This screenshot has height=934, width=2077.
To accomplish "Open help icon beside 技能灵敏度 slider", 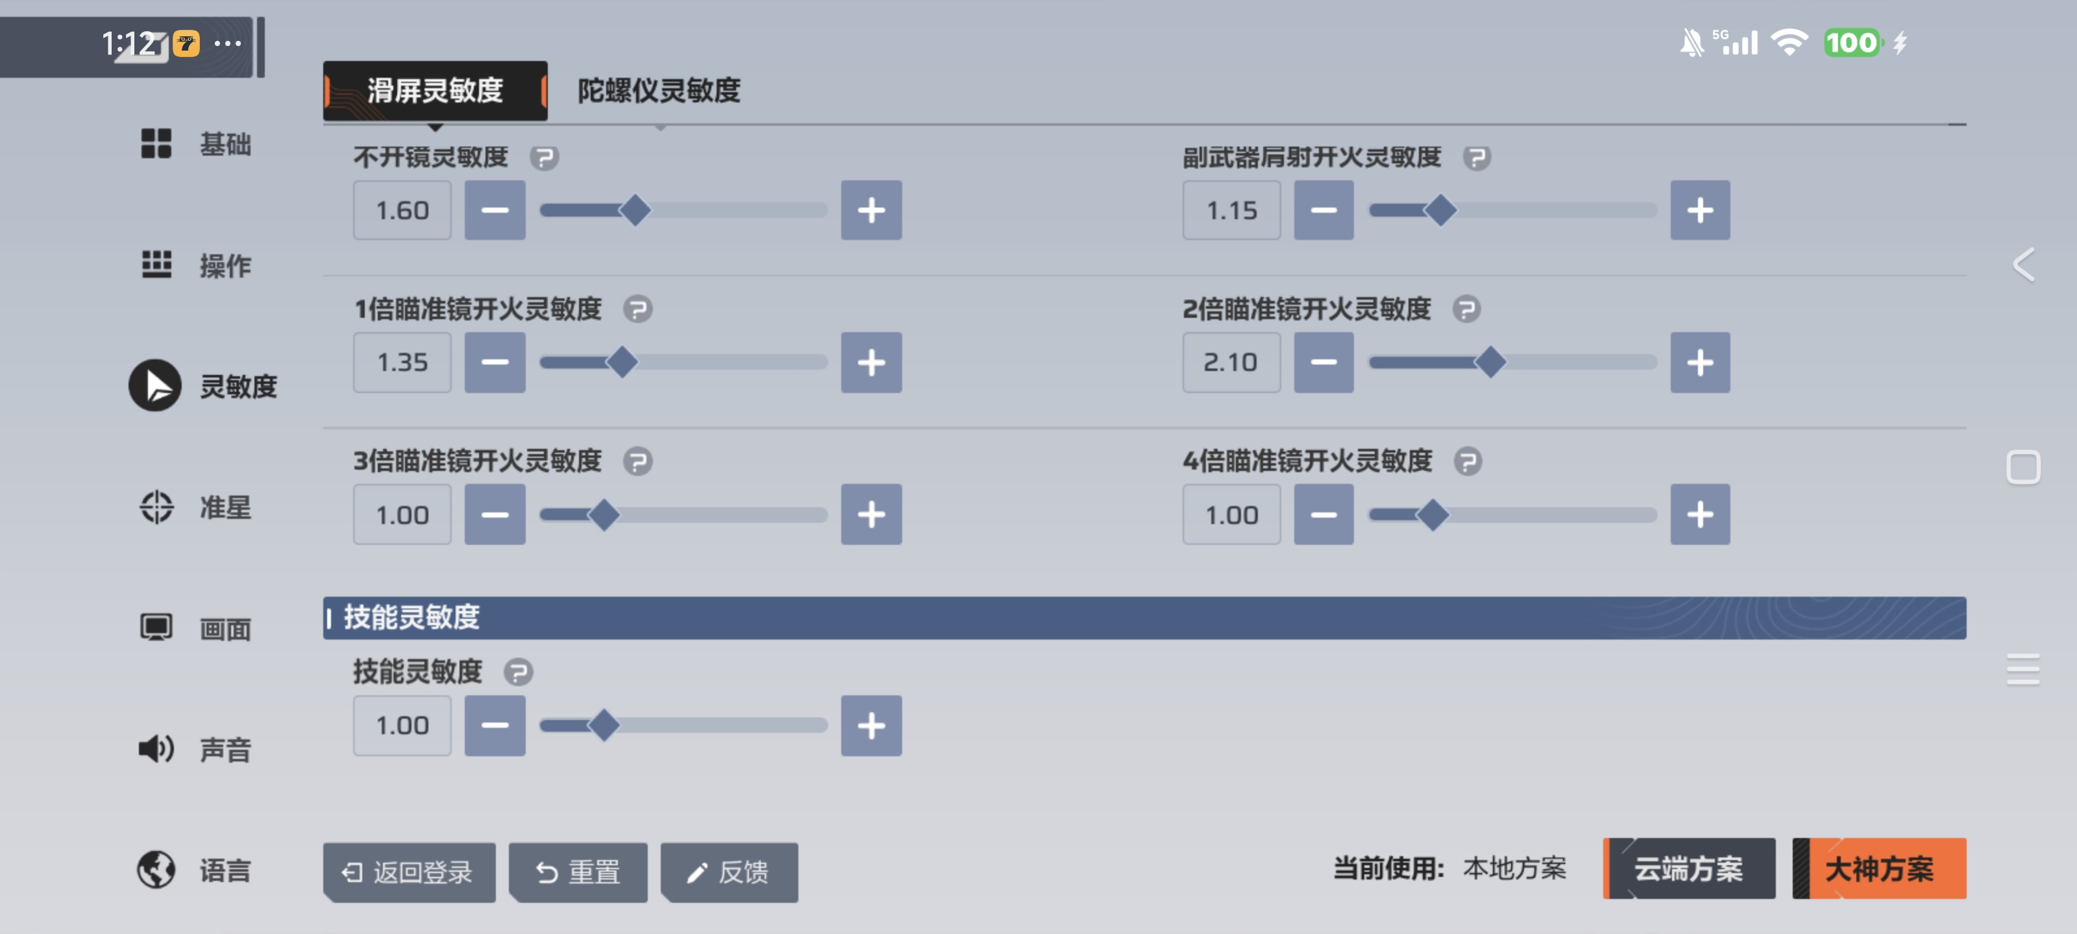I will (x=519, y=671).
